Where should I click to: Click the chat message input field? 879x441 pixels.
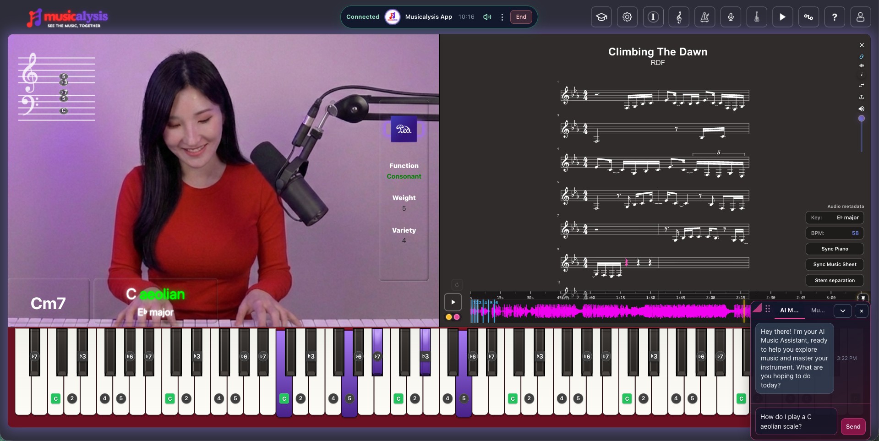796,421
